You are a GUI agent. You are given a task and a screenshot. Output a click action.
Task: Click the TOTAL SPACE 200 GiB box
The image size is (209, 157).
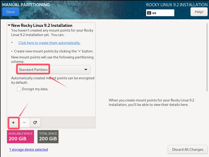[48, 137]
